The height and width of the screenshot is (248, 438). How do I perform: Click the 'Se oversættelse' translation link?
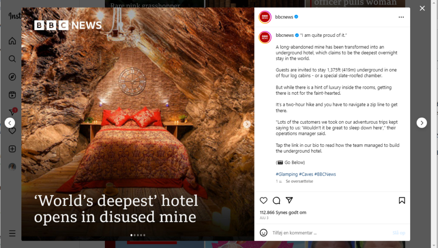pyautogui.click(x=299, y=181)
